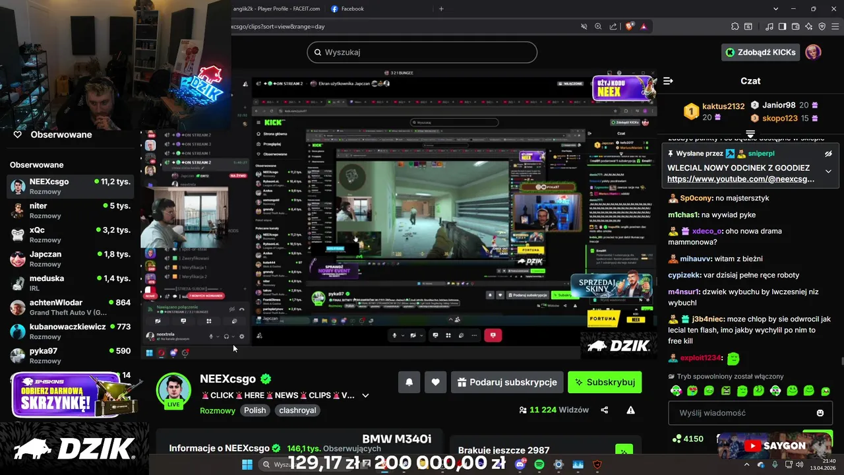
Task: Expand the gift leaderboard handle
Action: click(750, 134)
